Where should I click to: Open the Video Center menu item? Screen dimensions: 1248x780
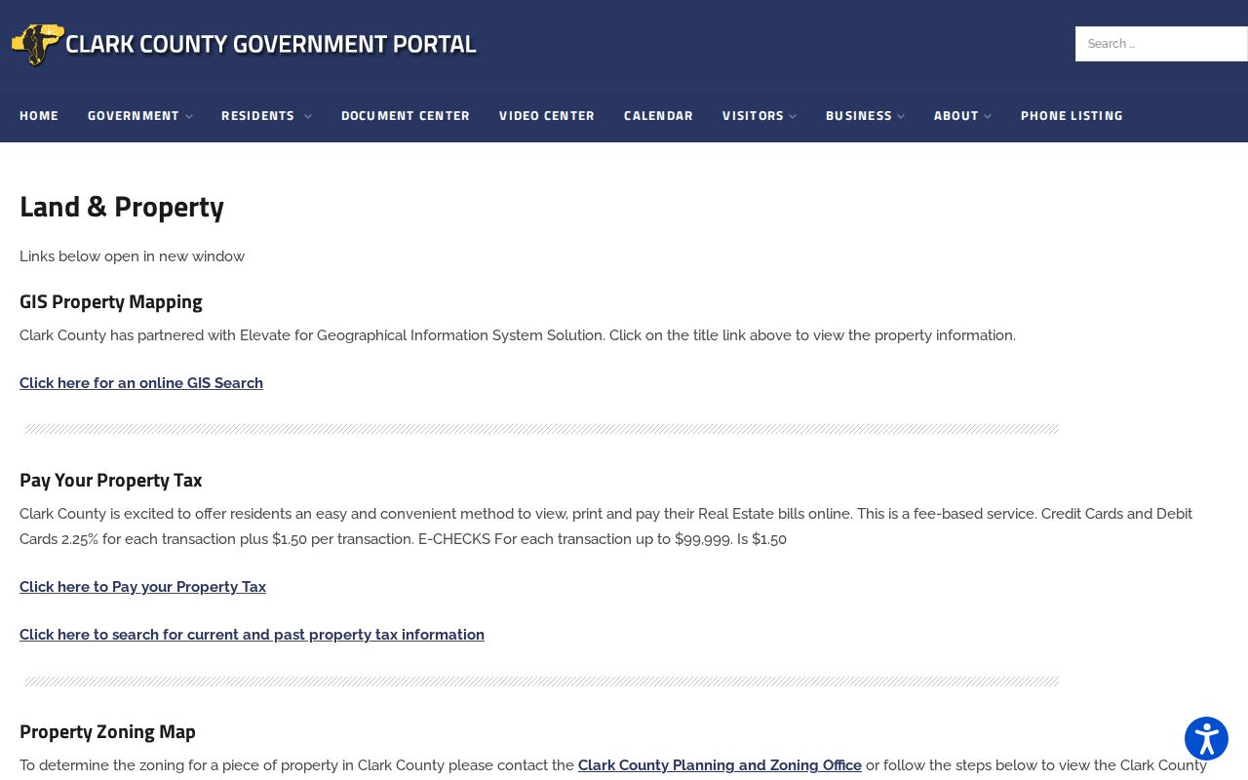[x=547, y=115]
